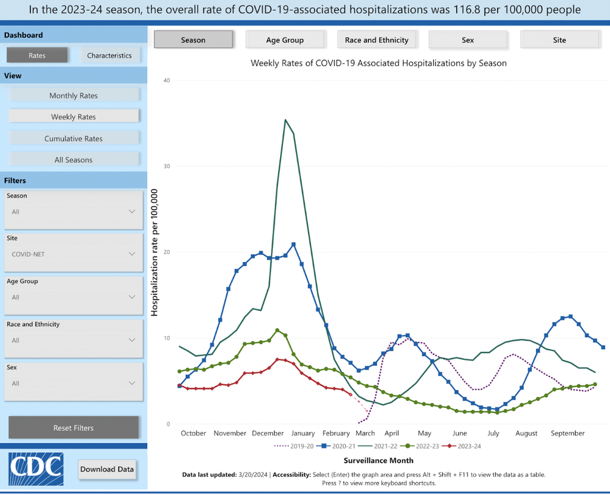Viewport: 610px width, 495px height.
Task: Select the Race and Ethnicity tab
Action: (x=377, y=39)
